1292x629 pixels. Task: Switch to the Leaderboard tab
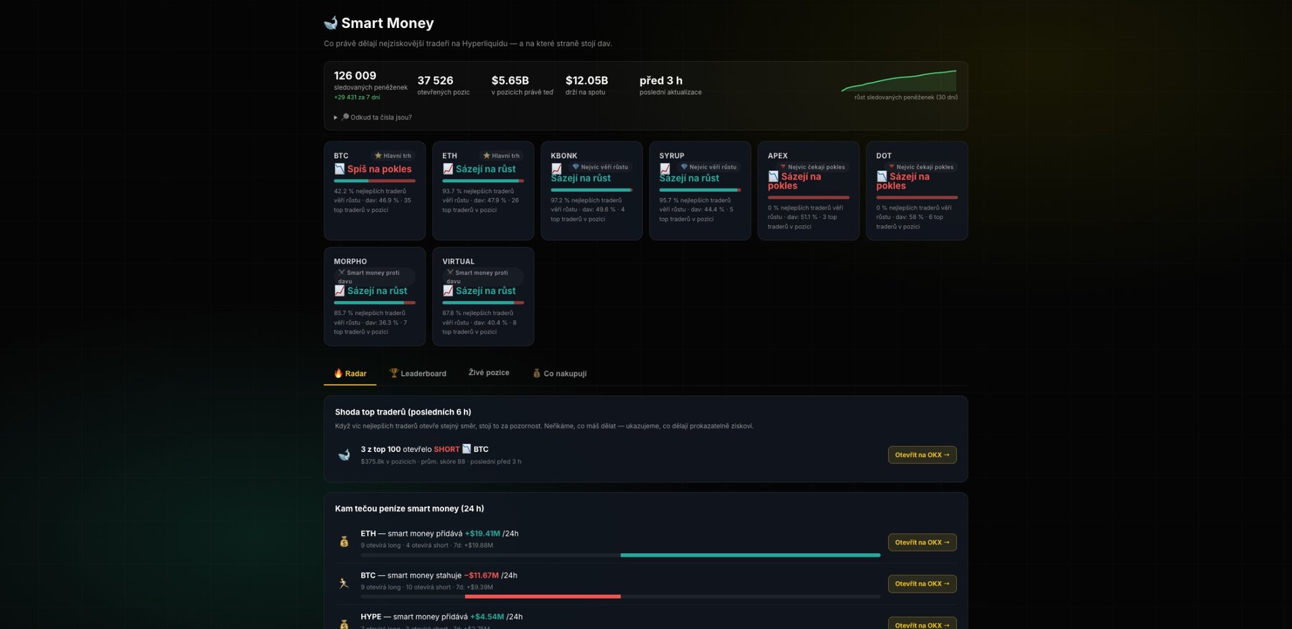click(x=418, y=373)
